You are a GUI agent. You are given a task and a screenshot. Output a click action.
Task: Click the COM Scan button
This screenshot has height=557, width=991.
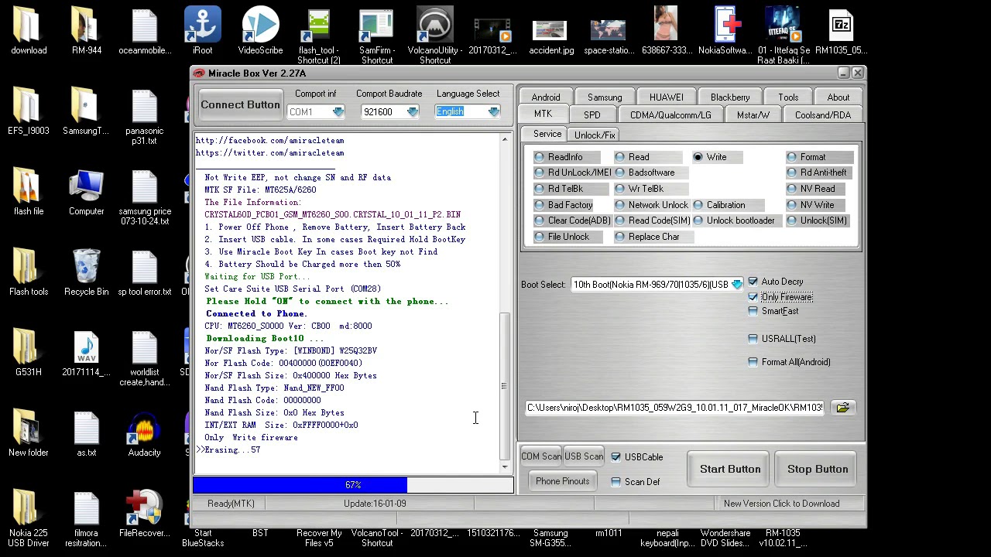[x=541, y=456]
